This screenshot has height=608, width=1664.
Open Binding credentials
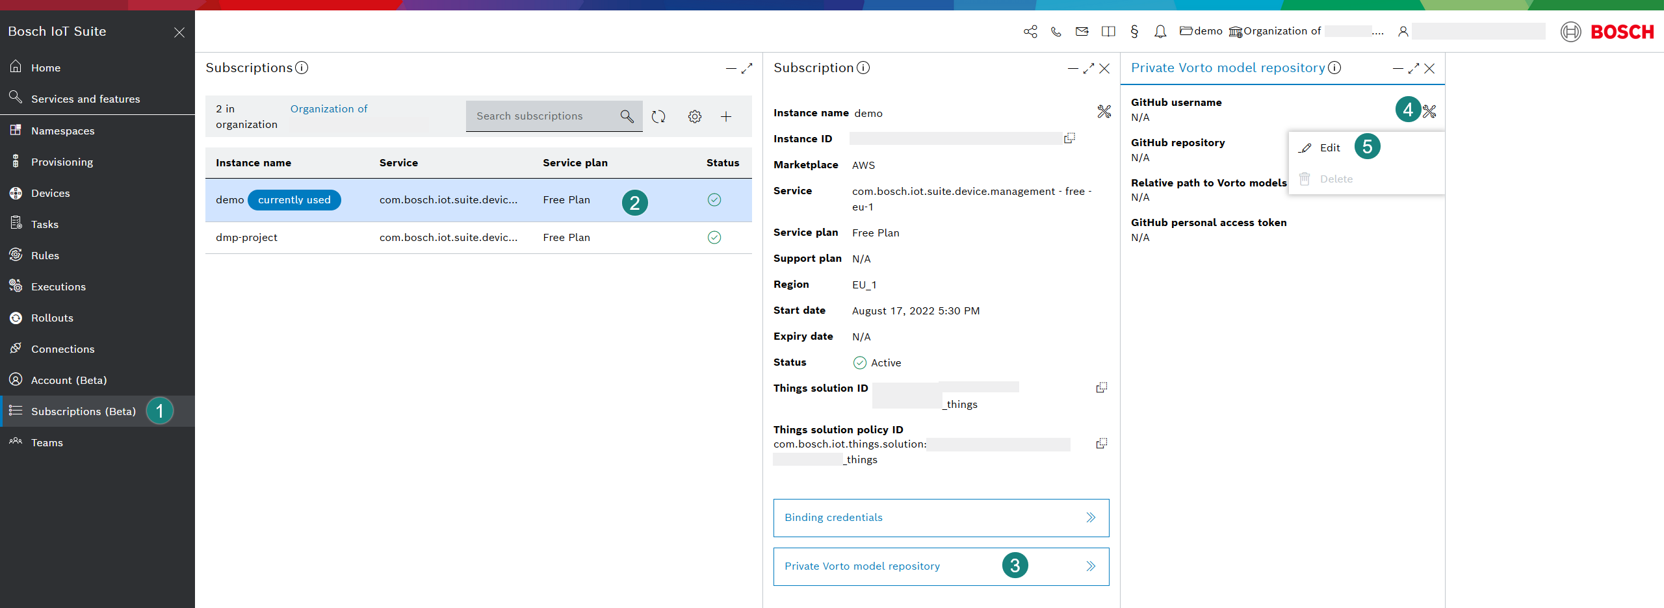pos(941,518)
